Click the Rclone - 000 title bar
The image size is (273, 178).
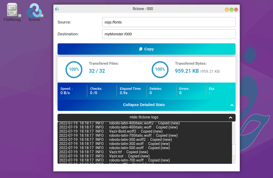click(143, 9)
